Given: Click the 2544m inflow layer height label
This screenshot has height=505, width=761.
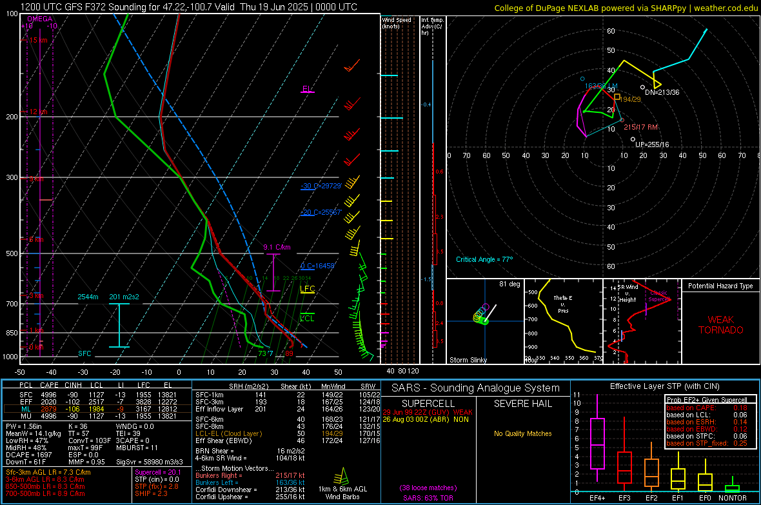Looking at the screenshot, I should point(88,297).
